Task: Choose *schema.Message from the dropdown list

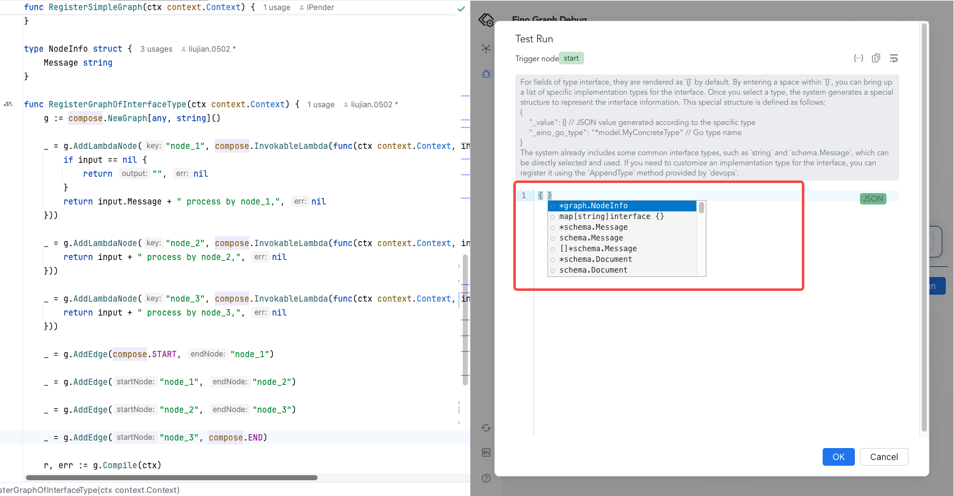Action: (x=593, y=227)
